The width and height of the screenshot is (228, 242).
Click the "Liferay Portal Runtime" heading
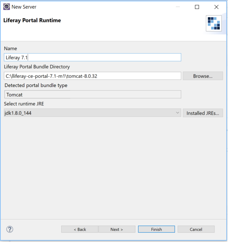point(32,21)
